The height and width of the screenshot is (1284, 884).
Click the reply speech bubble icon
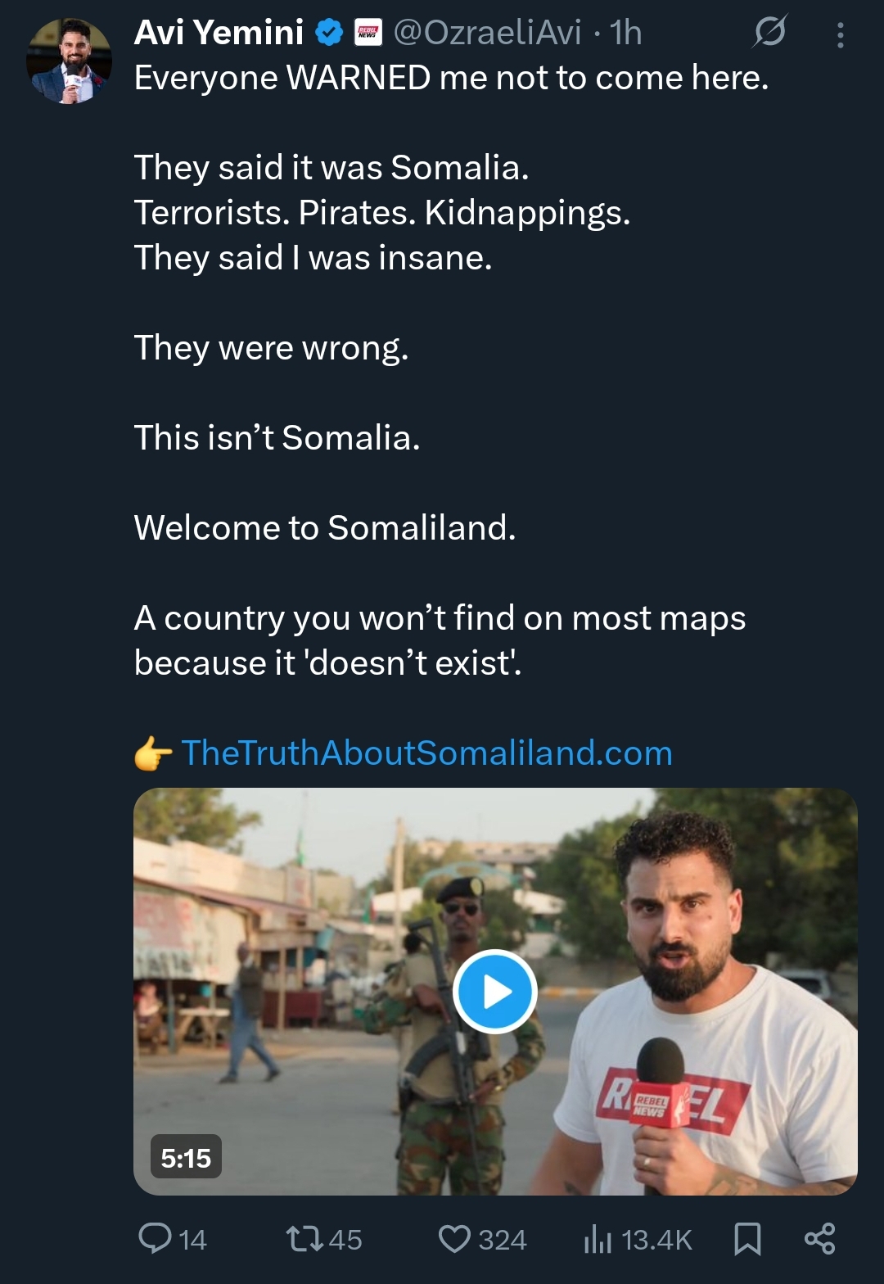click(x=155, y=1238)
